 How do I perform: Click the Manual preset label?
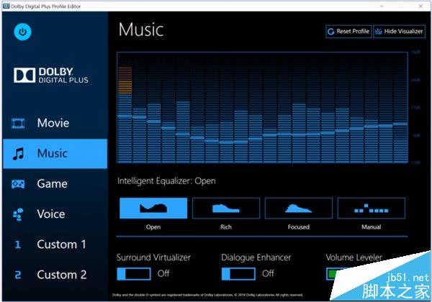[x=372, y=227]
